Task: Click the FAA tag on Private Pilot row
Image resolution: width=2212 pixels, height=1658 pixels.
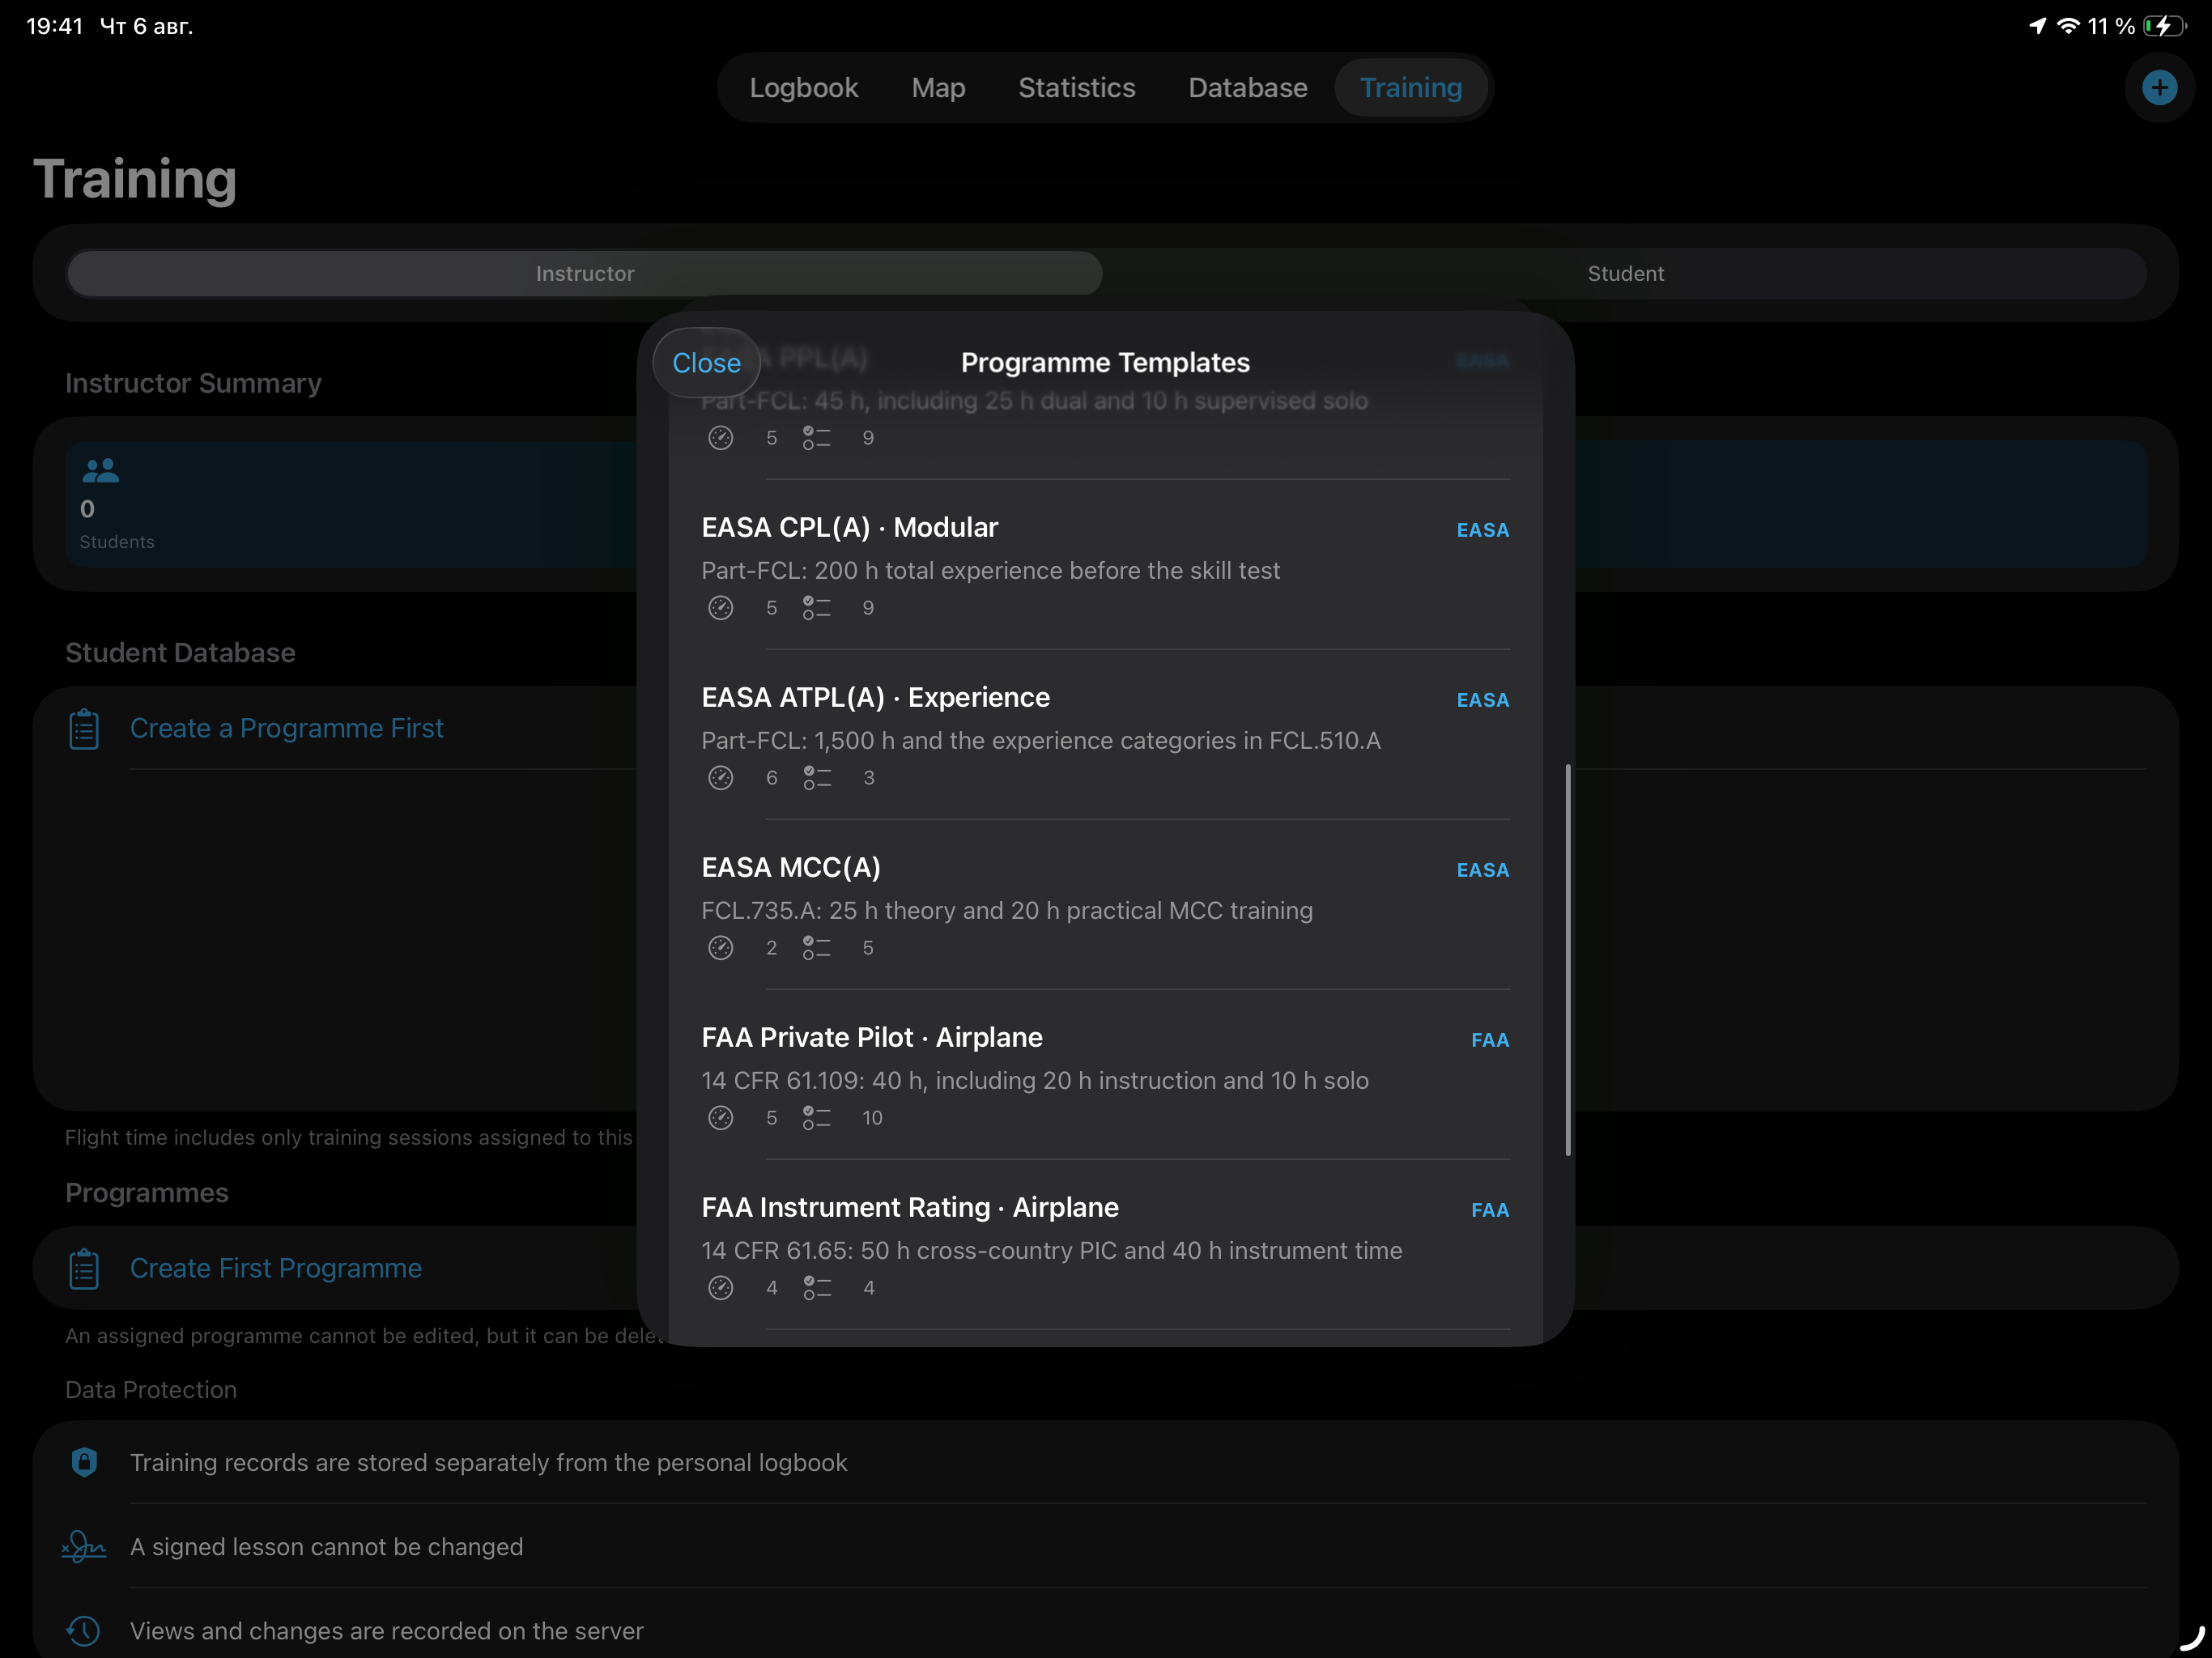Action: [x=1489, y=1040]
